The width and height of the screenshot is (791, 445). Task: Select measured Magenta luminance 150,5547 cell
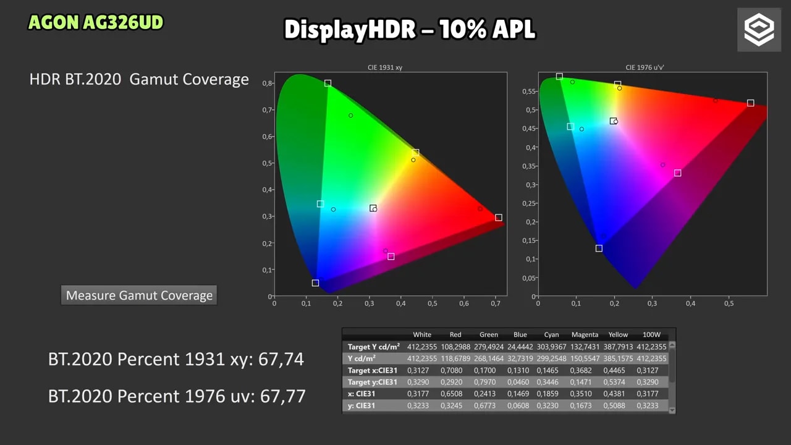[x=585, y=358]
